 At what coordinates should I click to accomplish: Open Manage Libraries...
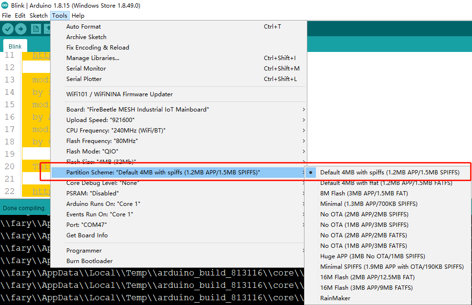tap(179, 58)
